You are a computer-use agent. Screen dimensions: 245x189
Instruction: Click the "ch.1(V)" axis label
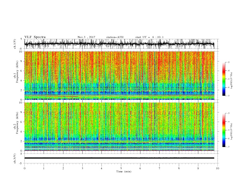[15, 44]
